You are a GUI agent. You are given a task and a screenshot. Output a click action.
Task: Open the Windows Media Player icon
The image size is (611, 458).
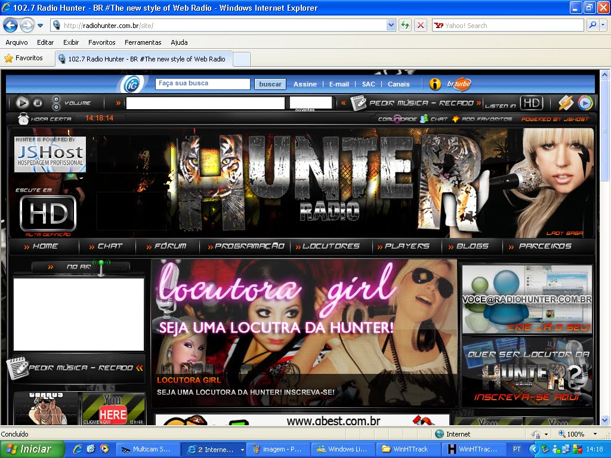585,103
